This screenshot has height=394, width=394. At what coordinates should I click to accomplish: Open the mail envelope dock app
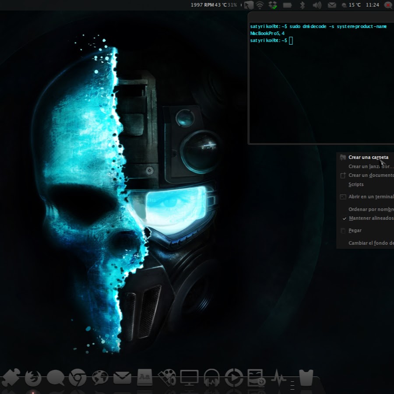pyautogui.click(x=123, y=378)
